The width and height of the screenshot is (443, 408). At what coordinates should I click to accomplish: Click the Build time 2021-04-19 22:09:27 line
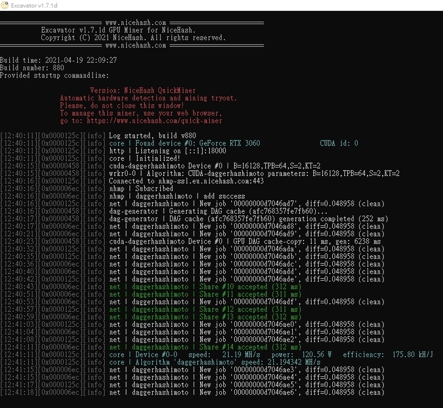click(x=58, y=60)
